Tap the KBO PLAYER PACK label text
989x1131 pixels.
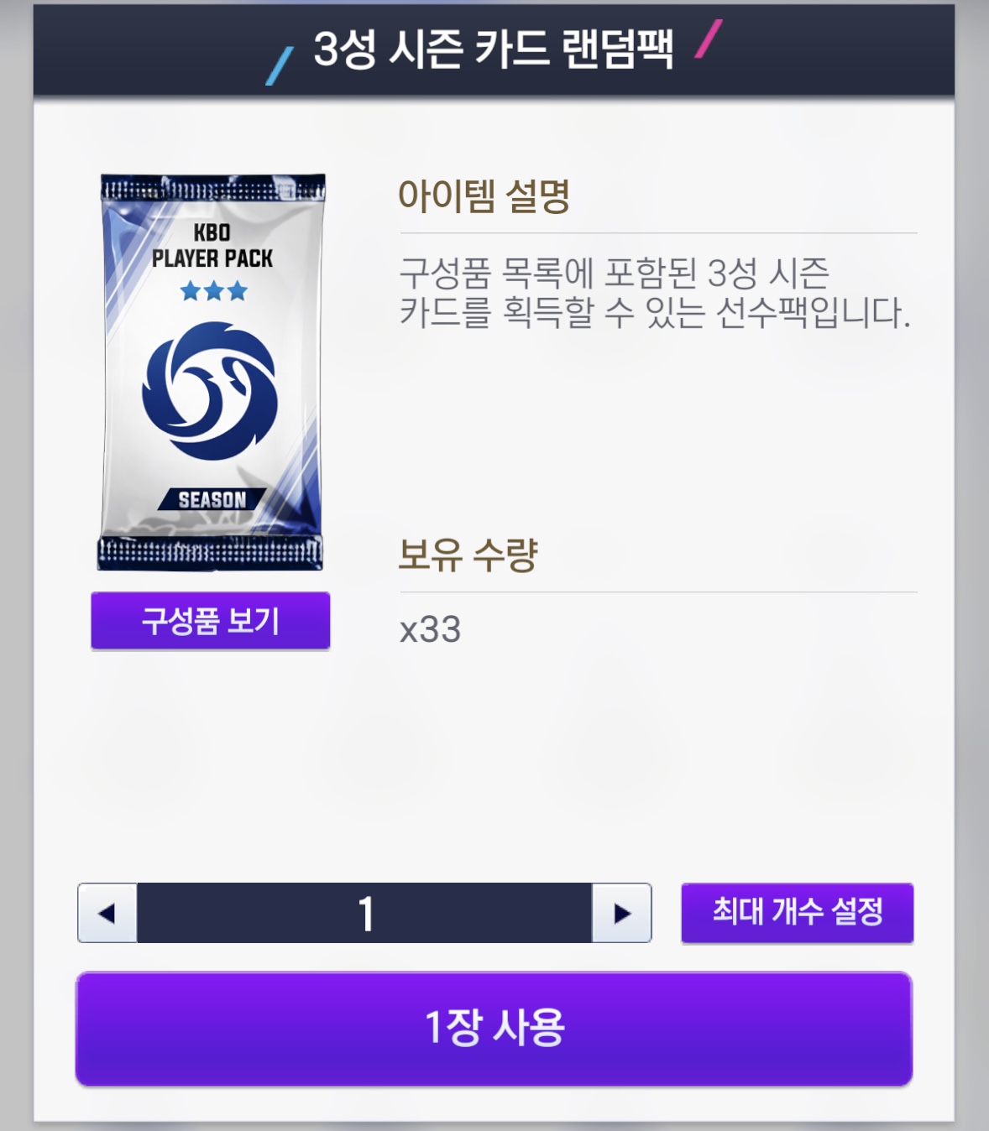click(212, 245)
